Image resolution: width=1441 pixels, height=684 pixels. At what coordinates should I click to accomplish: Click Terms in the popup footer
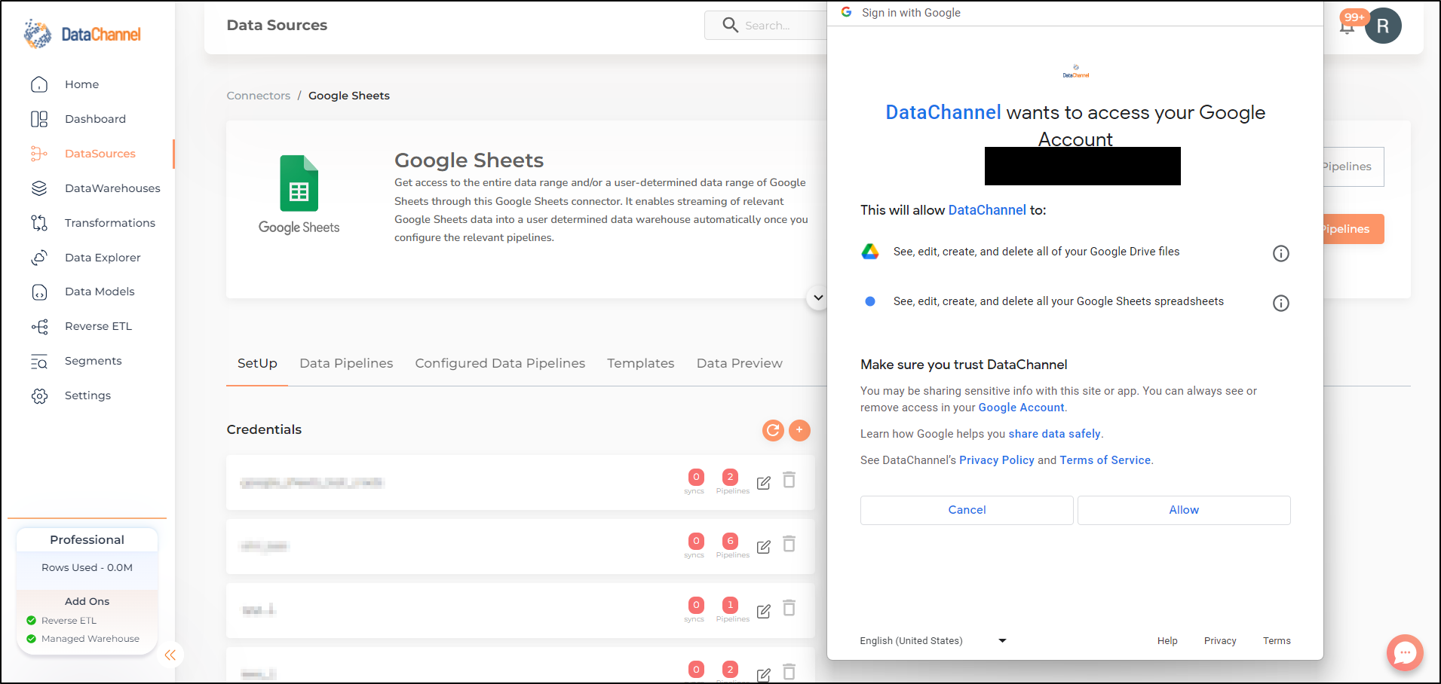point(1277,641)
